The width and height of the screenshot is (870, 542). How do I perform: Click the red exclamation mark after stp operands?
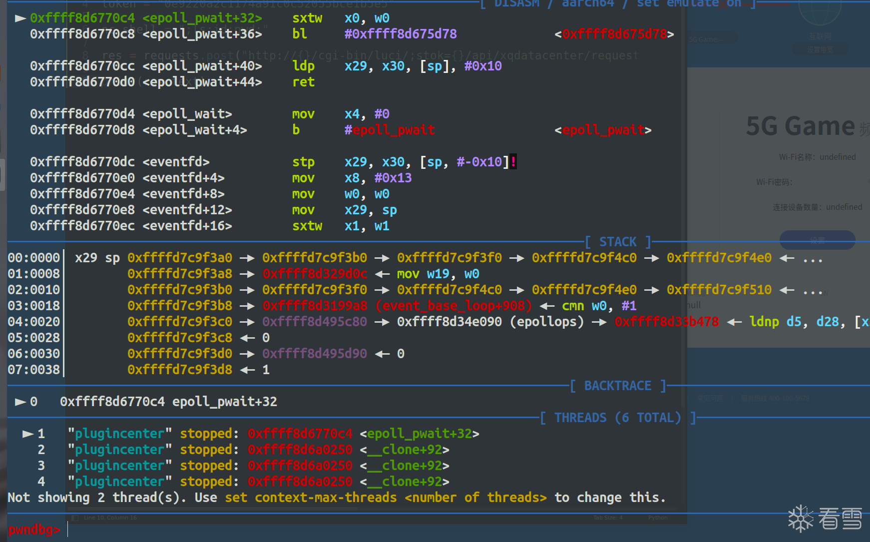click(513, 162)
